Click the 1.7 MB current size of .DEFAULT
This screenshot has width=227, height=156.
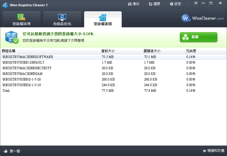107,62
